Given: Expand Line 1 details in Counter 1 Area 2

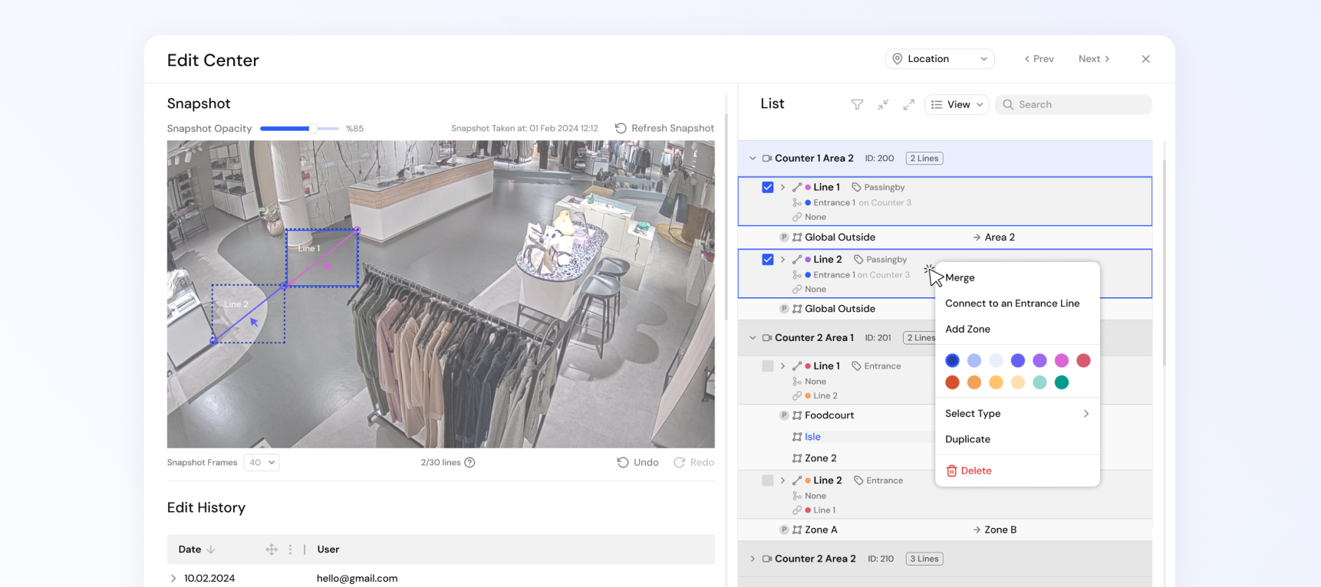Looking at the screenshot, I should (782, 188).
